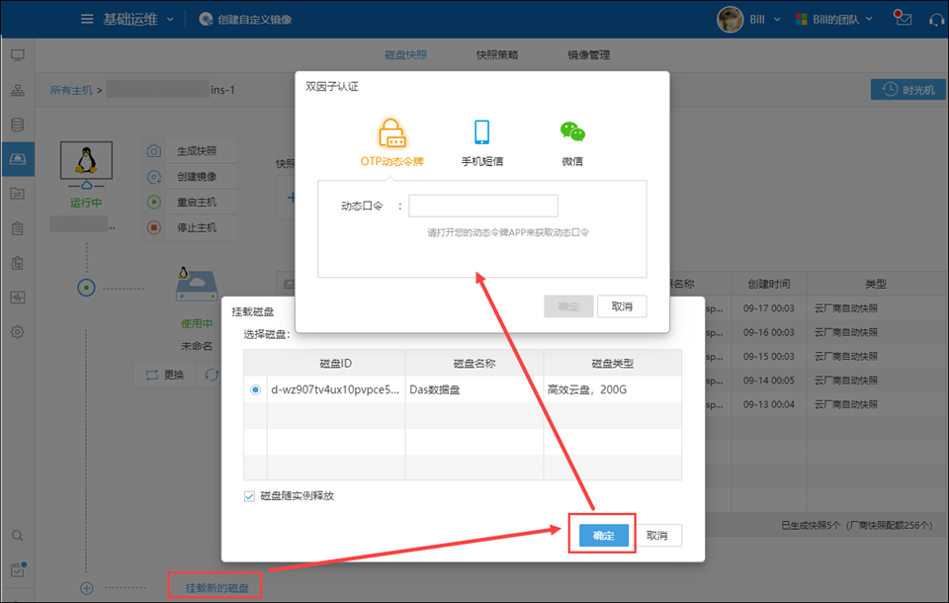The image size is (949, 603).
Task: Switch to the 镜像管理 tab
Action: coord(588,55)
